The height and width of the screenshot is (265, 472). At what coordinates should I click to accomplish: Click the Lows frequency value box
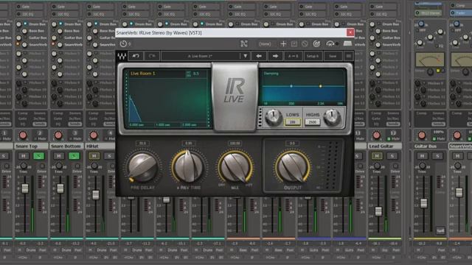293,122
